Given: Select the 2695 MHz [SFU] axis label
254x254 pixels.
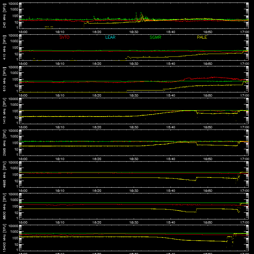Looking at the screenshot, I should point(4,143).
